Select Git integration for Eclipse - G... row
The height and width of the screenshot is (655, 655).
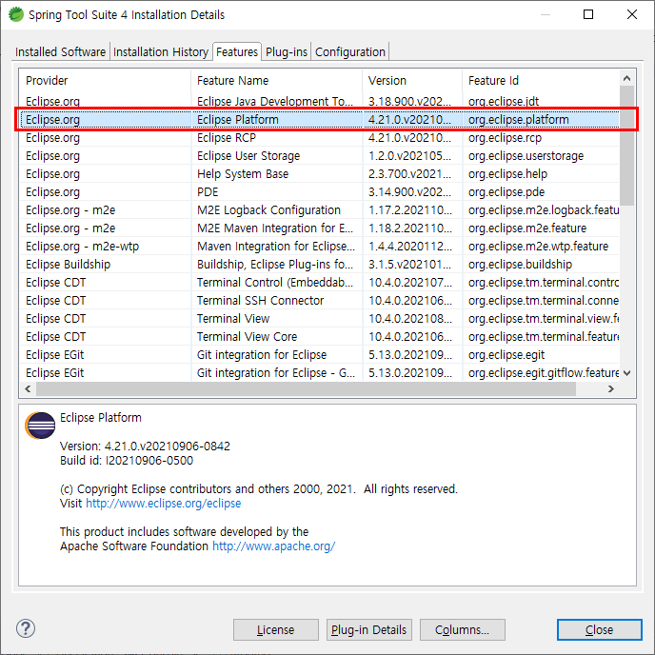click(320, 372)
